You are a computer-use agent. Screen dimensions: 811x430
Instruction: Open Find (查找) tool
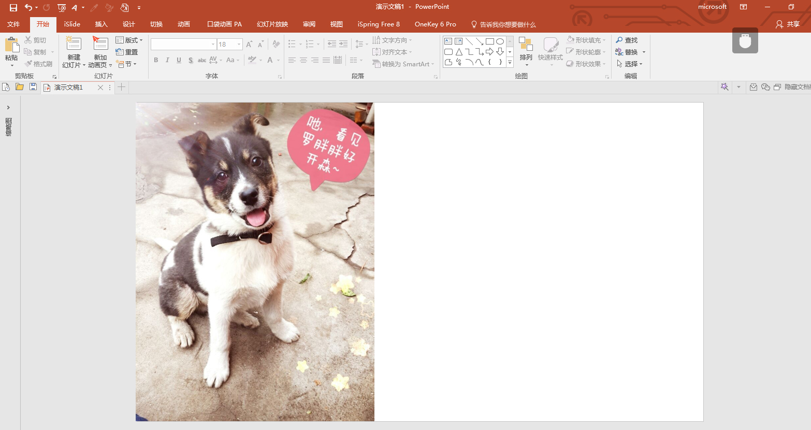(627, 40)
